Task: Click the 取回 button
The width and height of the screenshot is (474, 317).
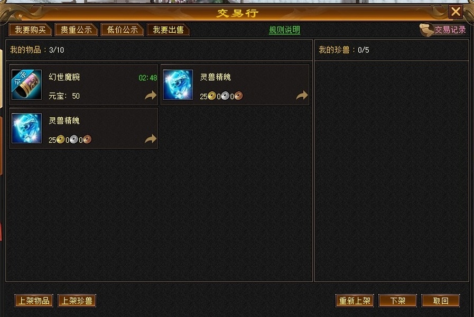Action: [441, 301]
